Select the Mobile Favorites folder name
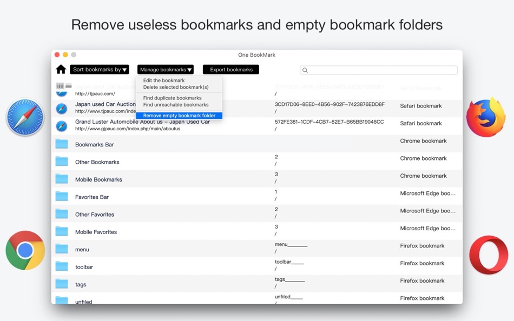This screenshot has width=514, height=321. [x=96, y=232]
